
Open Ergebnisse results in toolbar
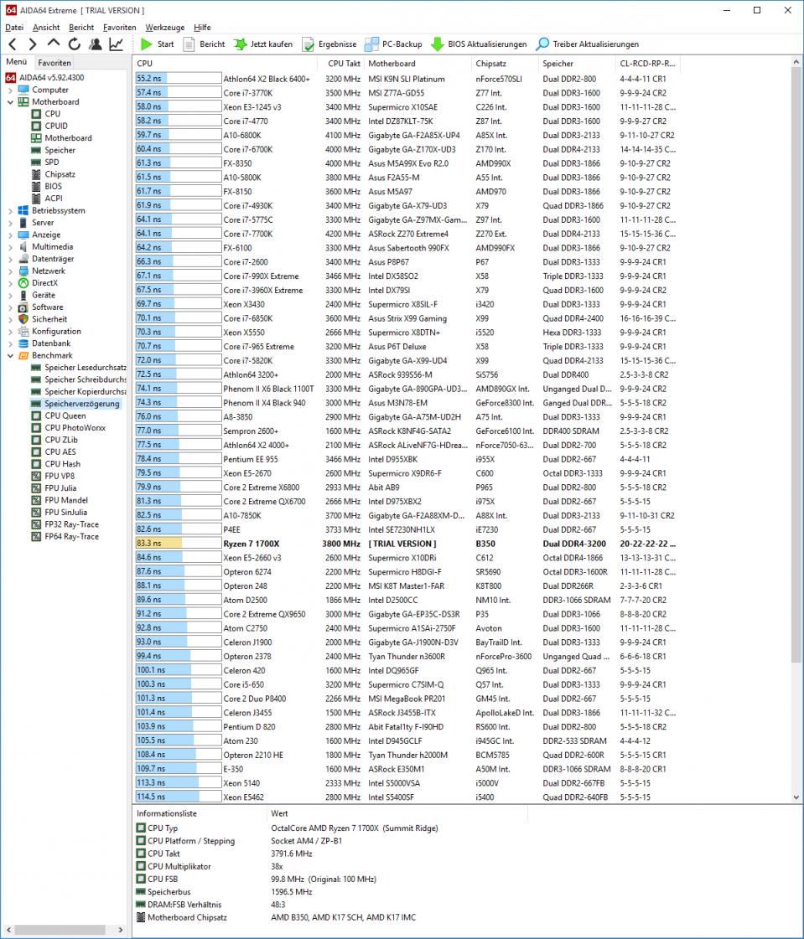pyautogui.click(x=329, y=44)
